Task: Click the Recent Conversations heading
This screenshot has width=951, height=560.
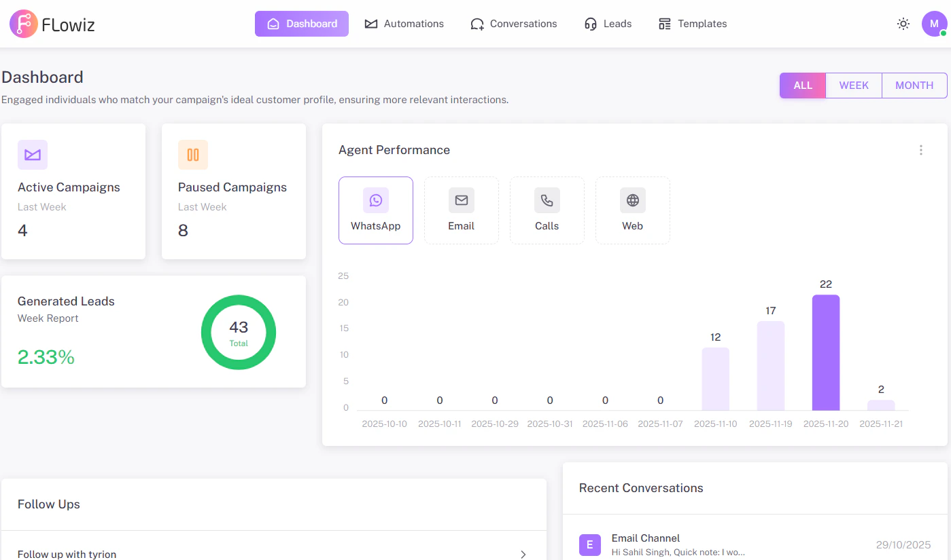Action: (x=641, y=488)
